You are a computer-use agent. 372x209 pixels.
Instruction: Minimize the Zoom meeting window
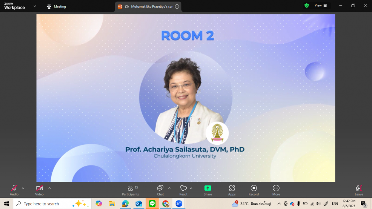pos(341,5)
